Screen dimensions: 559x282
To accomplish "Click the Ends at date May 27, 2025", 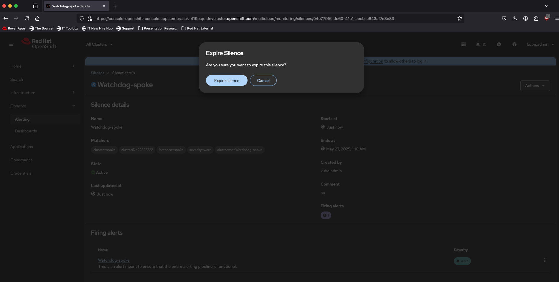I will (x=346, y=149).
